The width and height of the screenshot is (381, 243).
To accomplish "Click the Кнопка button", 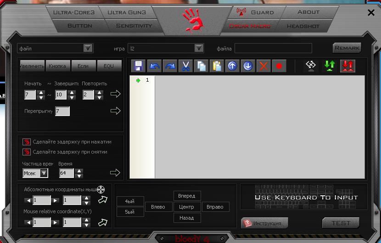I will [x=58, y=66].
